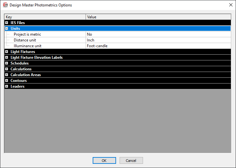Click the 'Key' column header
Image resolution: width=236 pixels, height=168 pixels.
pyautogui.click(x=45, y=17)
